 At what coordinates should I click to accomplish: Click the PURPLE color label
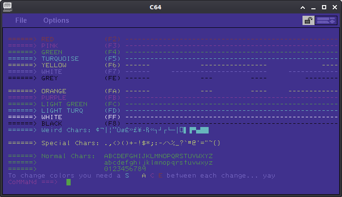coord(54,97)
